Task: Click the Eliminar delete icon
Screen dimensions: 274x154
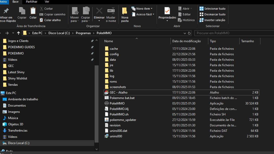Action: point(99,11)
